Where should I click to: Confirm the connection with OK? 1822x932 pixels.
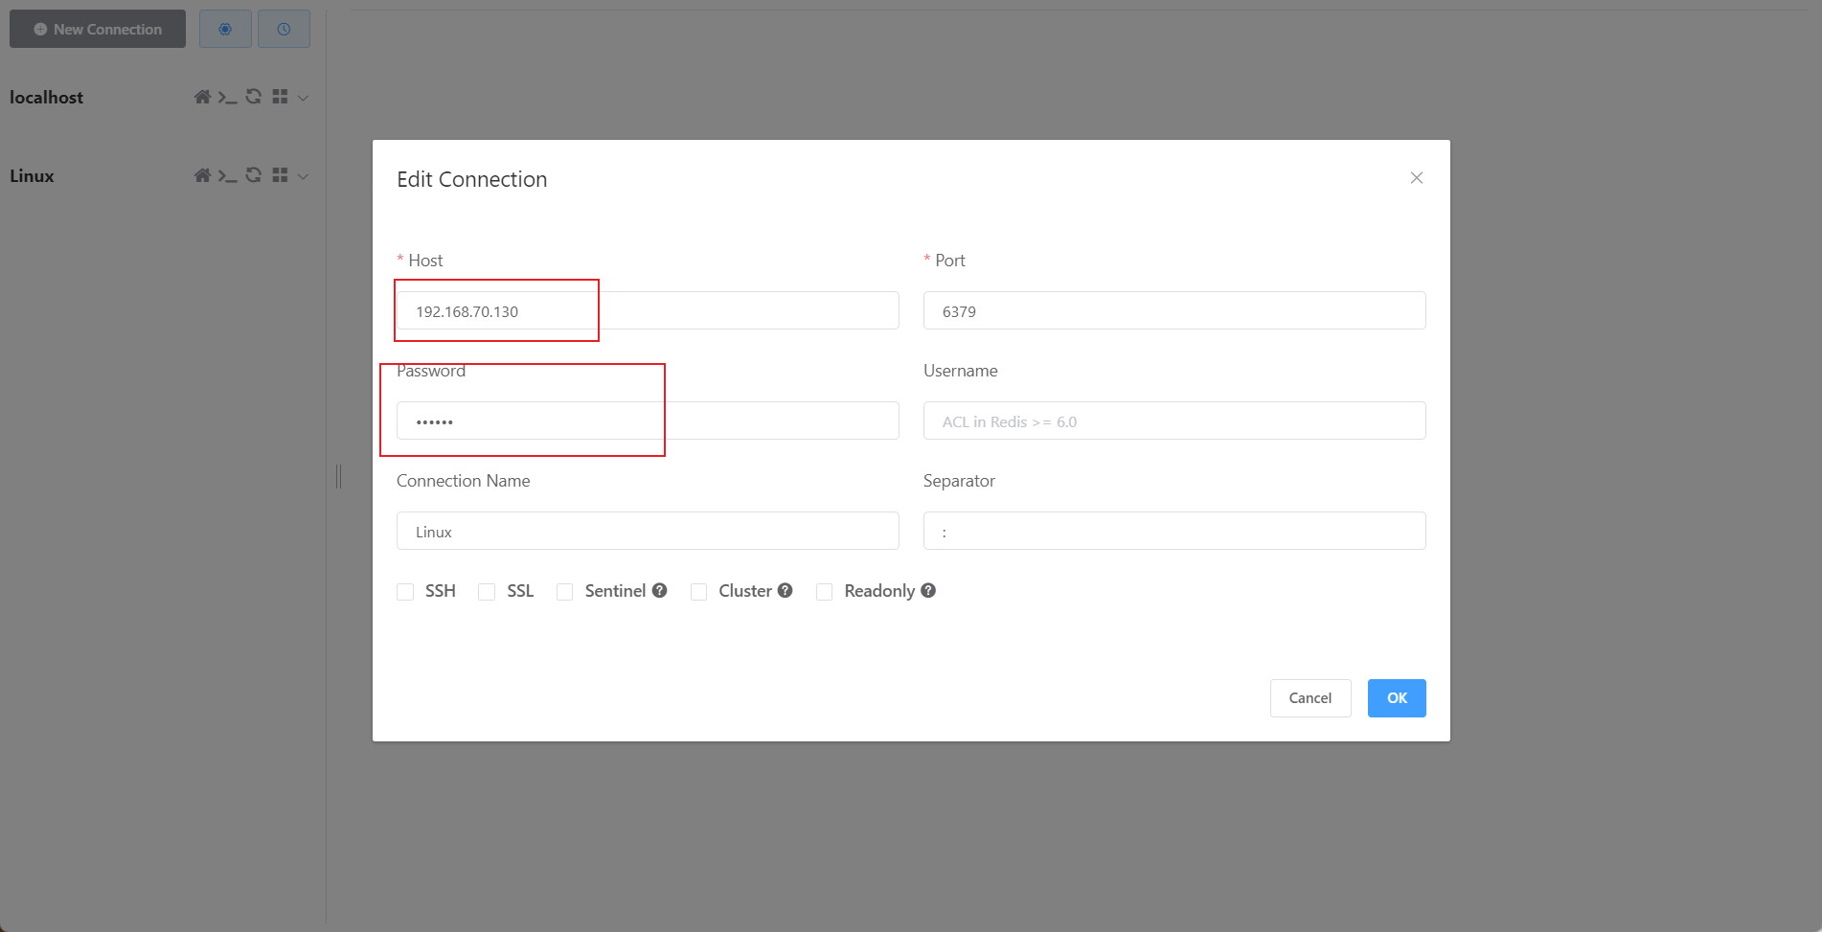point(1397,698)
